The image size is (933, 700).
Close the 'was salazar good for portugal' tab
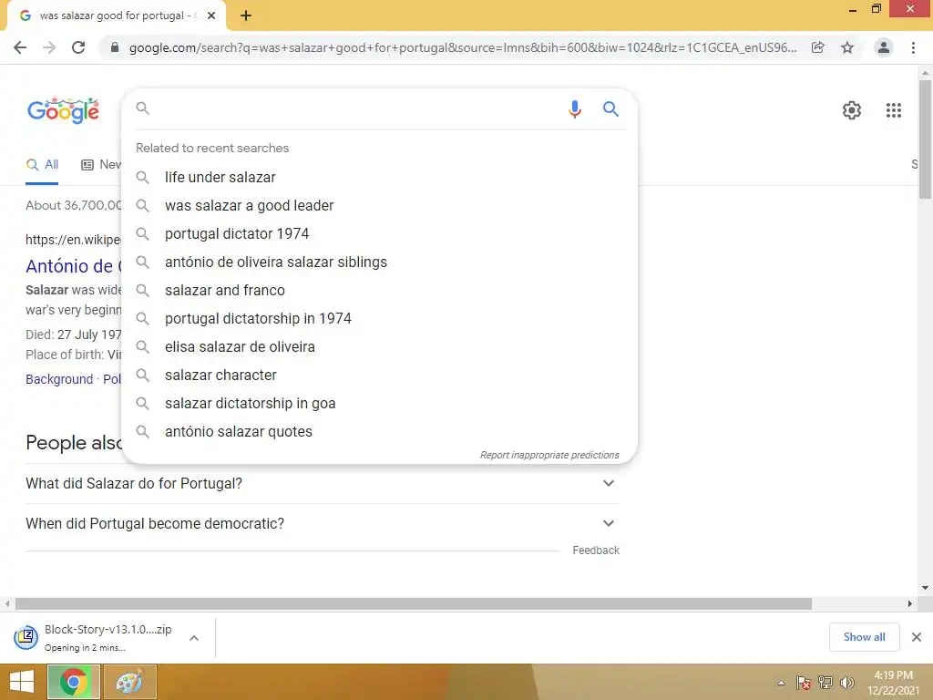(x=211, y=16)
